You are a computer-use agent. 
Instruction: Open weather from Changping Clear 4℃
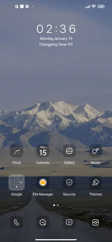pyautogui.click(x=56, y=45)
